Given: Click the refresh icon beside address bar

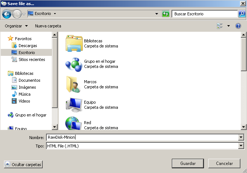Looking at the screenshot, I should tap(166, 14).
